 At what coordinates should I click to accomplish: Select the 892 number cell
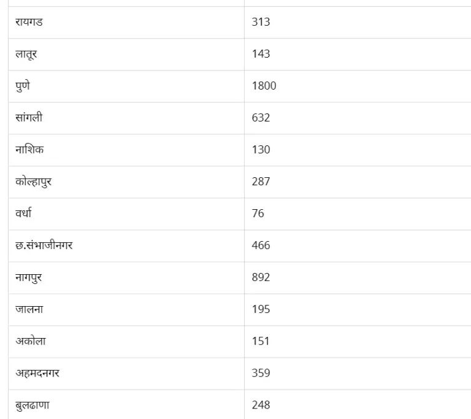(x=261, y=277)
